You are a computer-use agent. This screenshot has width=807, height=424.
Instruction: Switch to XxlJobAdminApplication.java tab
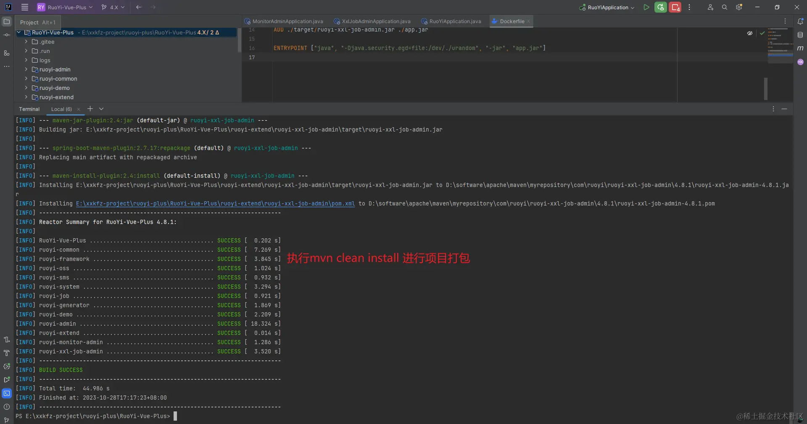(372, 21)
